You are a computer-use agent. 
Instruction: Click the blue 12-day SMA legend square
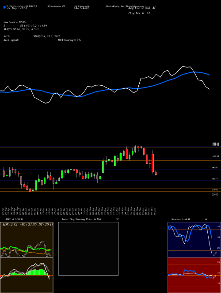5,8
